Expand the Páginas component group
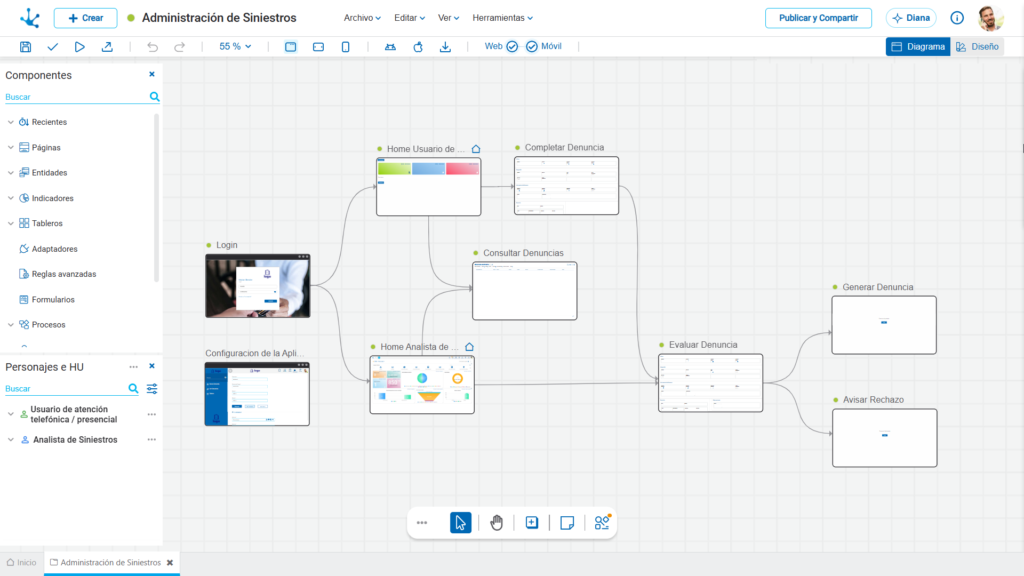 (x=11, y=148)
